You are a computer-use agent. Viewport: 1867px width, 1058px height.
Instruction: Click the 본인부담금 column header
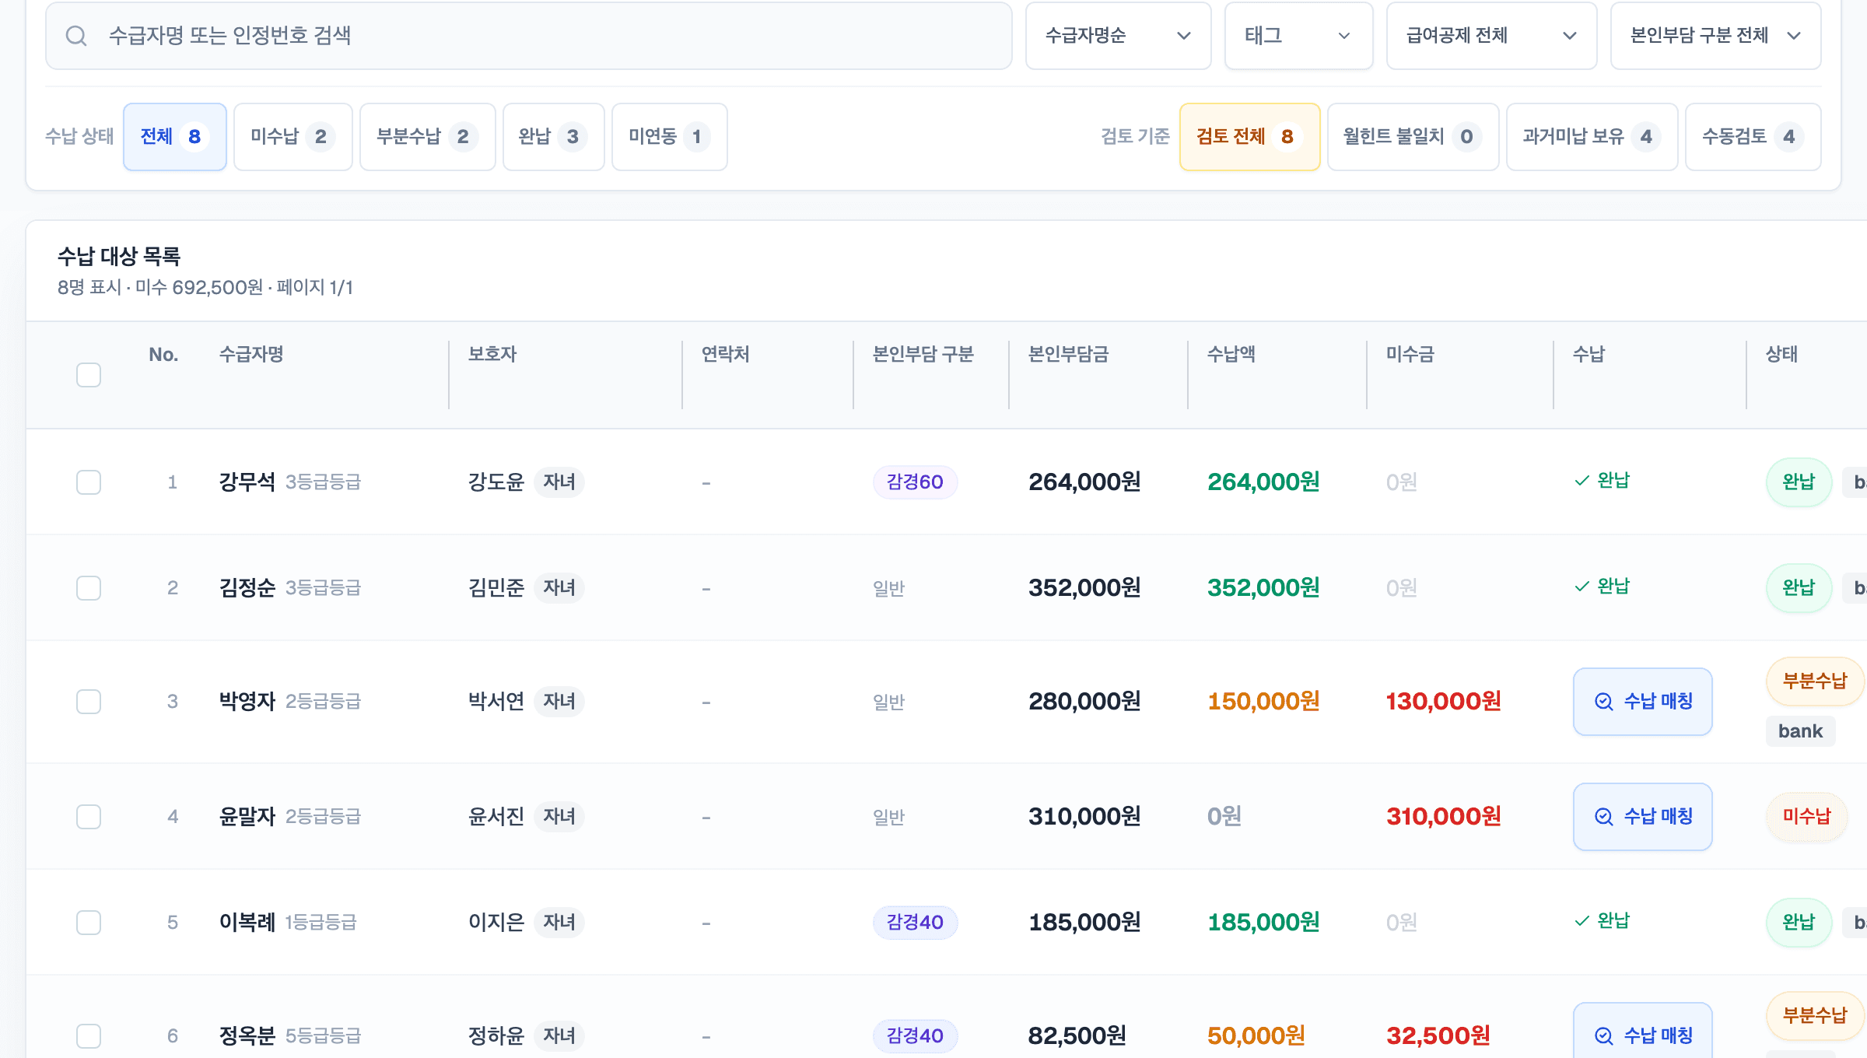coord(1069,355)
